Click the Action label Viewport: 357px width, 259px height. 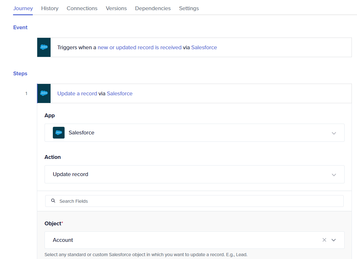pyautogui.click(x=52, y=157)
